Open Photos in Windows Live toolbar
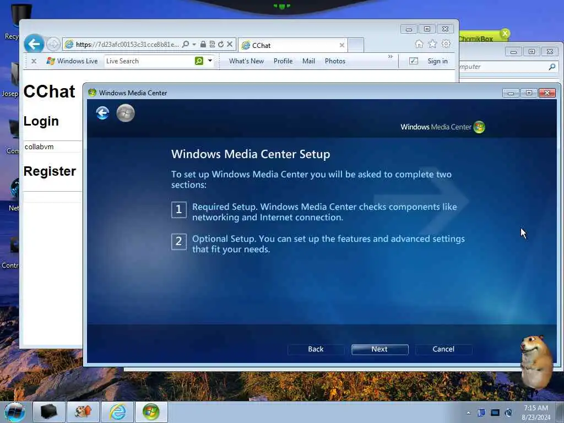This screenshot has height=423, width=564. point(335,61)
